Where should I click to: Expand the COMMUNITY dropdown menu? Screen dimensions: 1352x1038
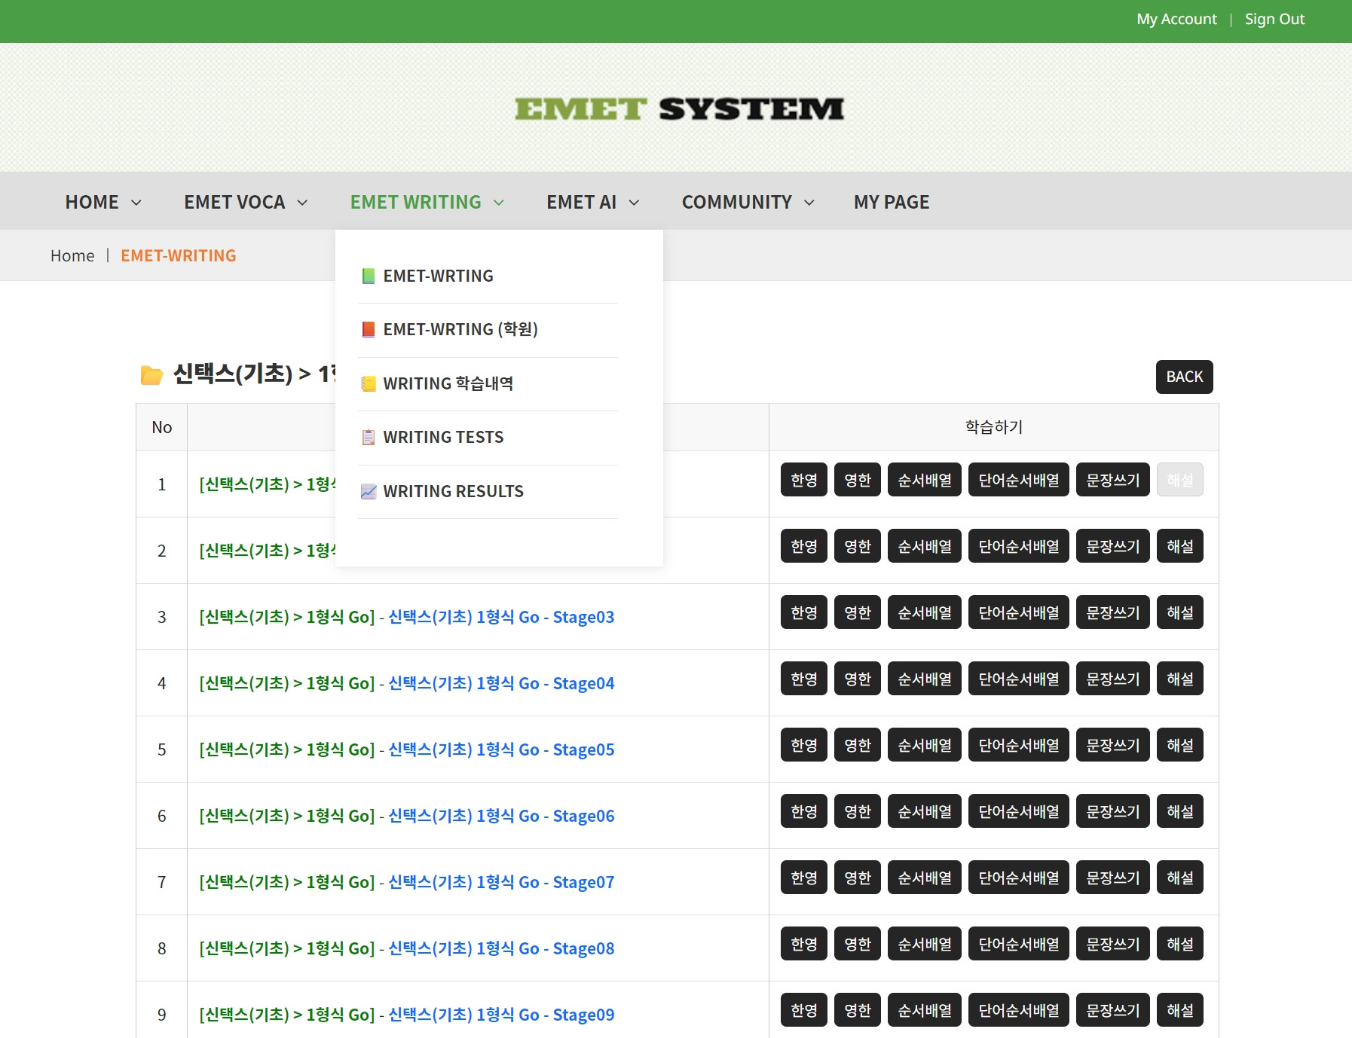click(748, 202)
